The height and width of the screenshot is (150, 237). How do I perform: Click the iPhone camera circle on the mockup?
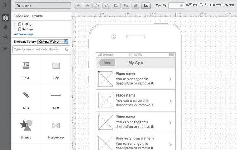tap(114, 37)
